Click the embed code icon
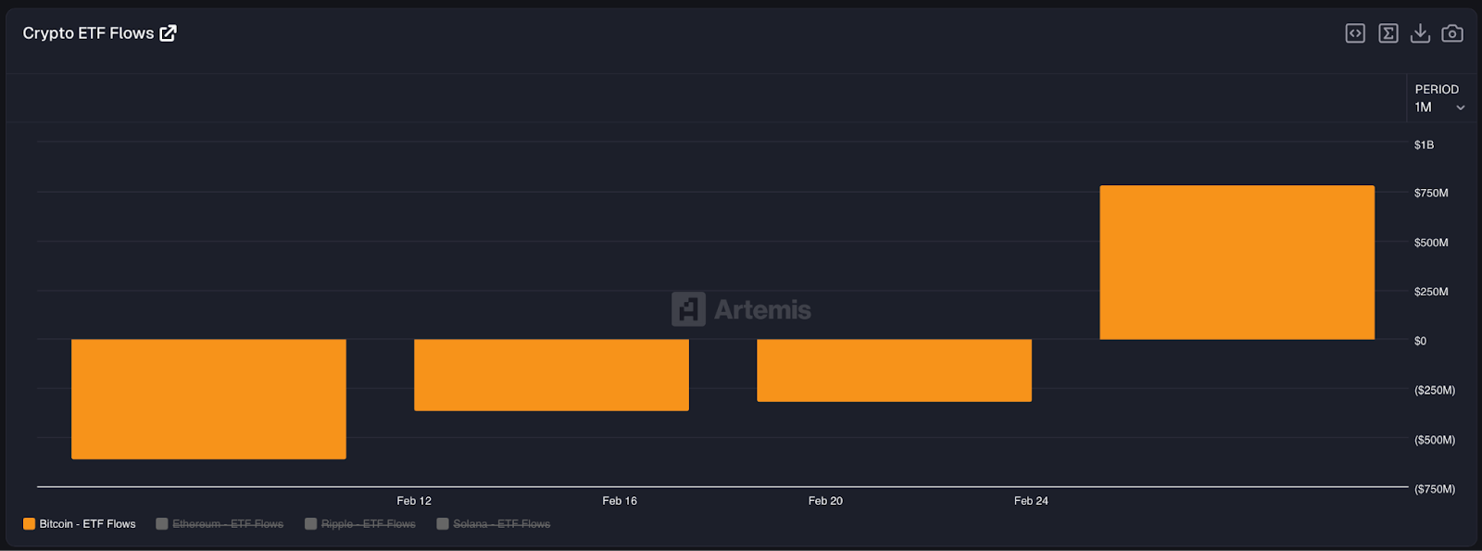This screenshot has width=1482, height=551. click(x=1355, y=33)
